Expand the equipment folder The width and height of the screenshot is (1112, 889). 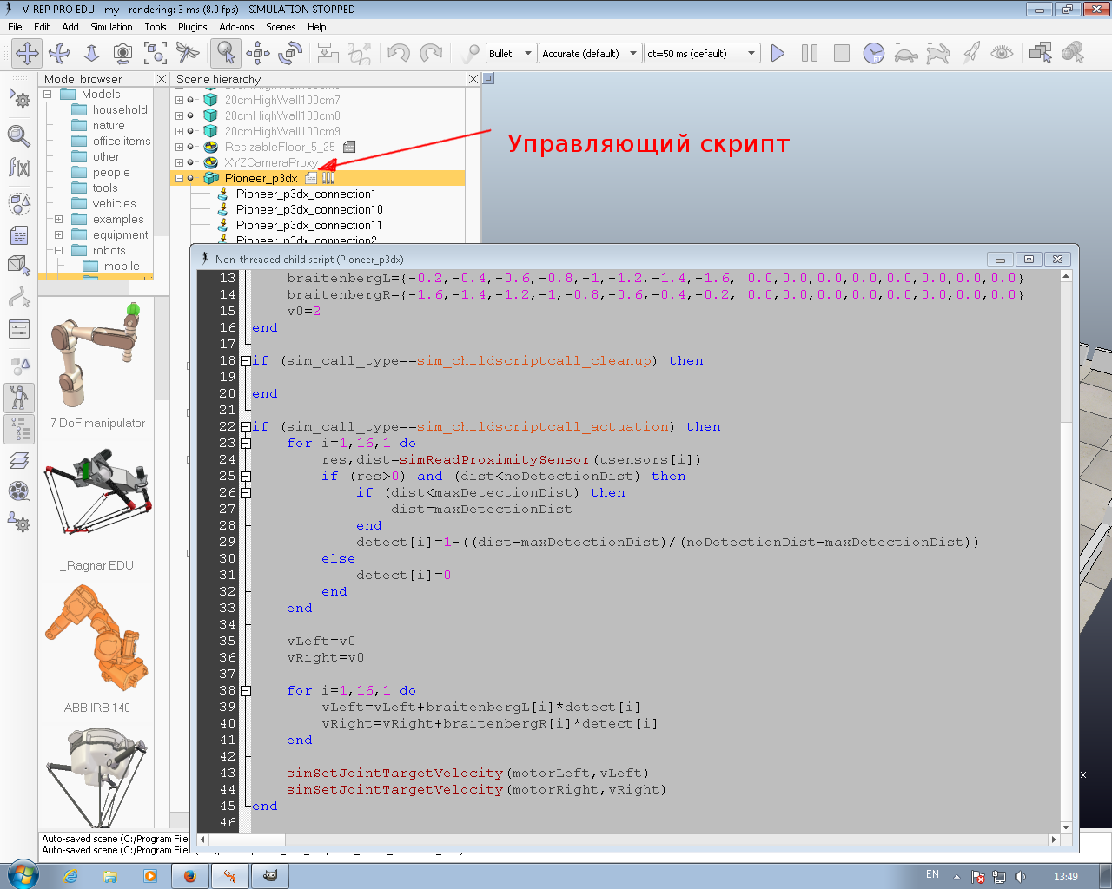pyautogui.click(x=58, y=235)
